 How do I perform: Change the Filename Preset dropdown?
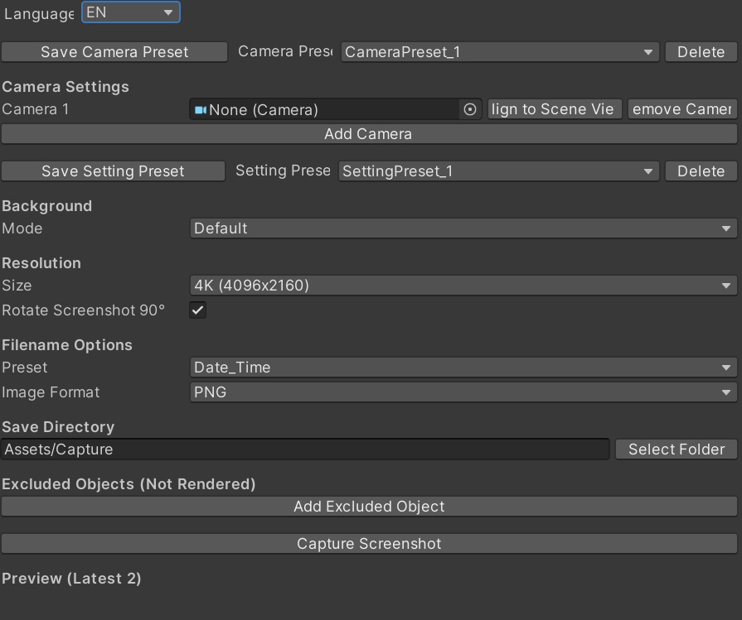point(463,368)
